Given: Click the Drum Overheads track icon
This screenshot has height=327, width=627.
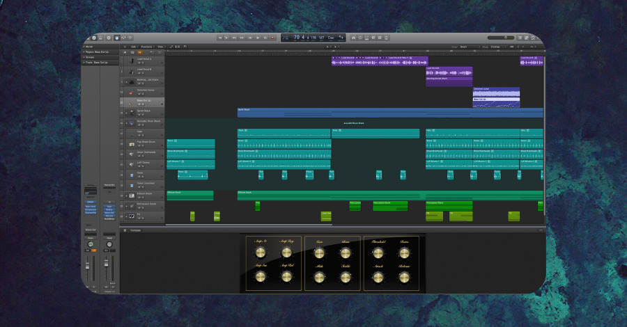Looking at the screenshot, I should pos(131,154).
